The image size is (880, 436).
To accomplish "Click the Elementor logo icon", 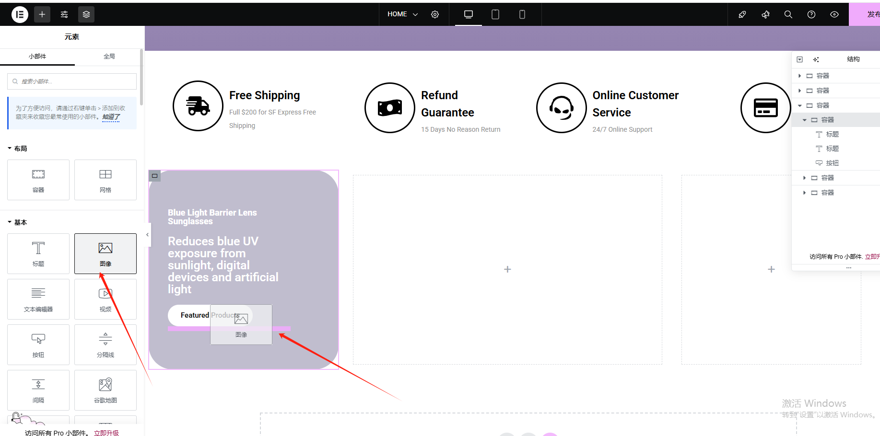I will [20, 14].
